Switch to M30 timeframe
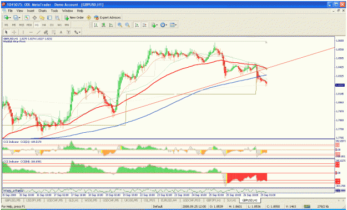 29,25
